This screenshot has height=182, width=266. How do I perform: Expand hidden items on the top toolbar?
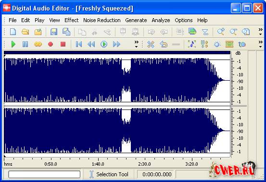[x=260, y=32]
